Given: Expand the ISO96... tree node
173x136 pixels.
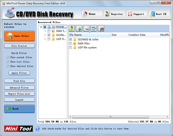Looking at the screenshot, I should pyautogui.click(x=45, y=35).
